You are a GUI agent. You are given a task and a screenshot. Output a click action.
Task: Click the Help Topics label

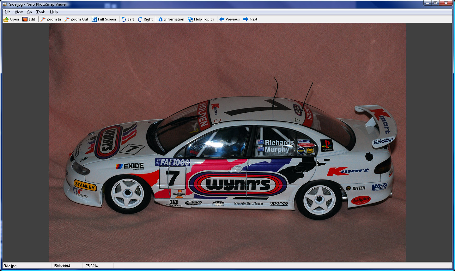pyautogui.click(x=204, y=19)
